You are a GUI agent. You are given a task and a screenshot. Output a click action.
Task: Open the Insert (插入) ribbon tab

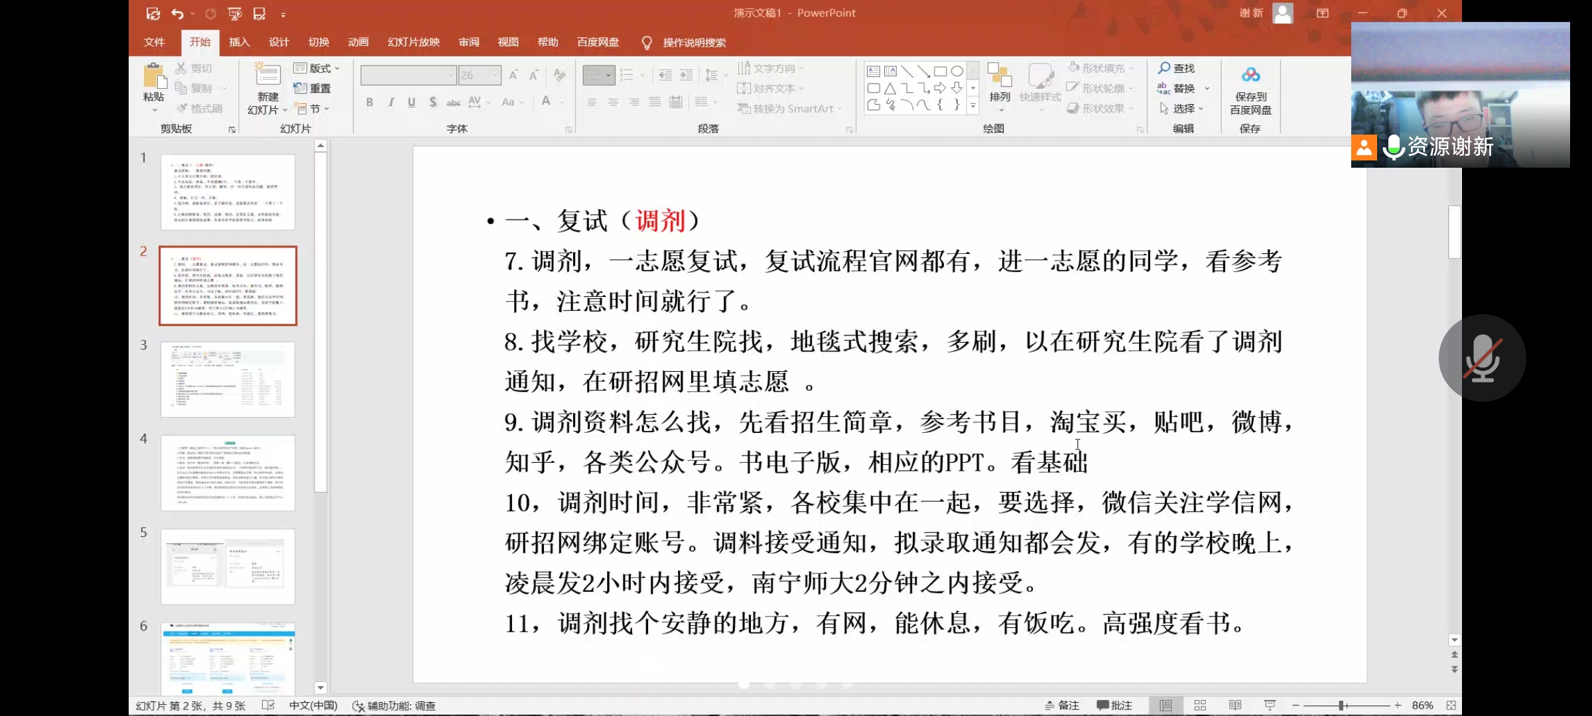(239, 42)
